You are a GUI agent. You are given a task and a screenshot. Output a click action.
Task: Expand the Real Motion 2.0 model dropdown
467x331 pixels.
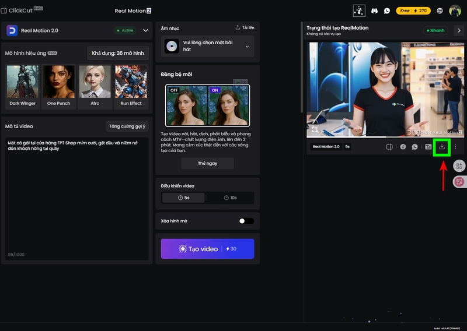click(145, 30)
